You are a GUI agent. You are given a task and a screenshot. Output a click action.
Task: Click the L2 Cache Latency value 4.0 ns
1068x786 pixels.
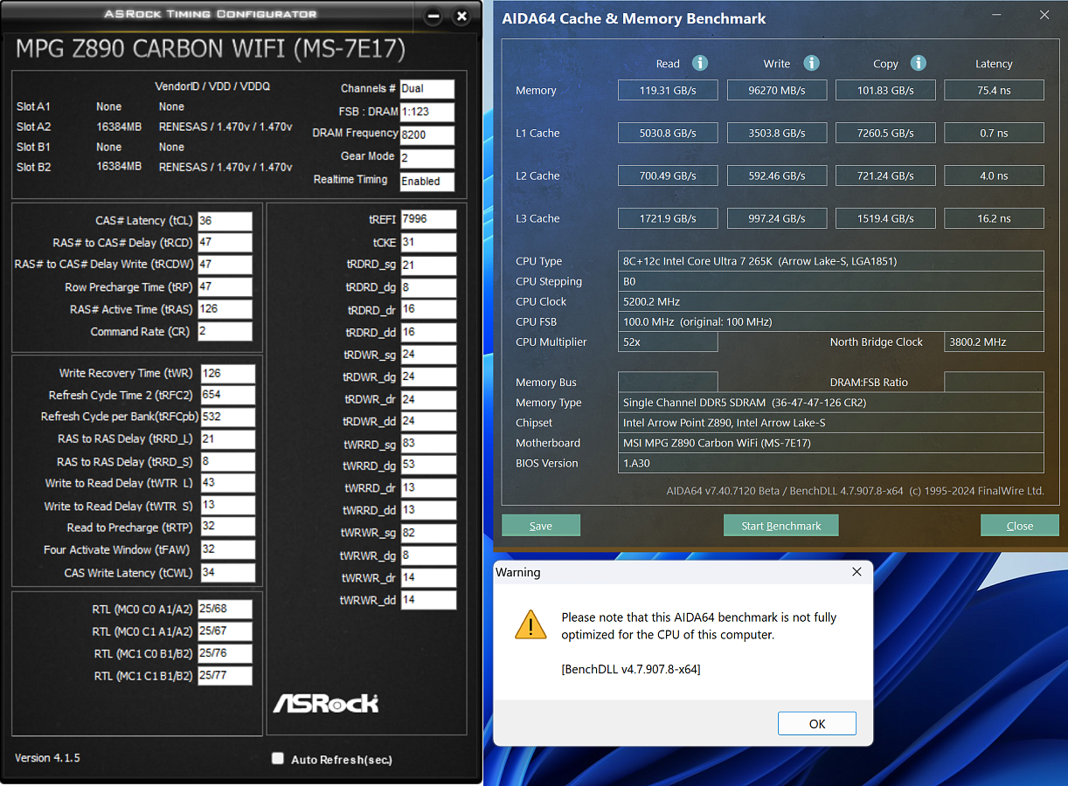tap(995, 176)
